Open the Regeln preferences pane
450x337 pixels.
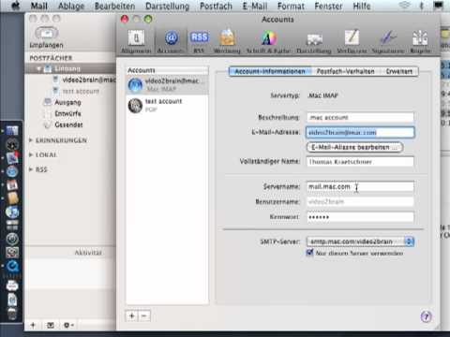420,41
